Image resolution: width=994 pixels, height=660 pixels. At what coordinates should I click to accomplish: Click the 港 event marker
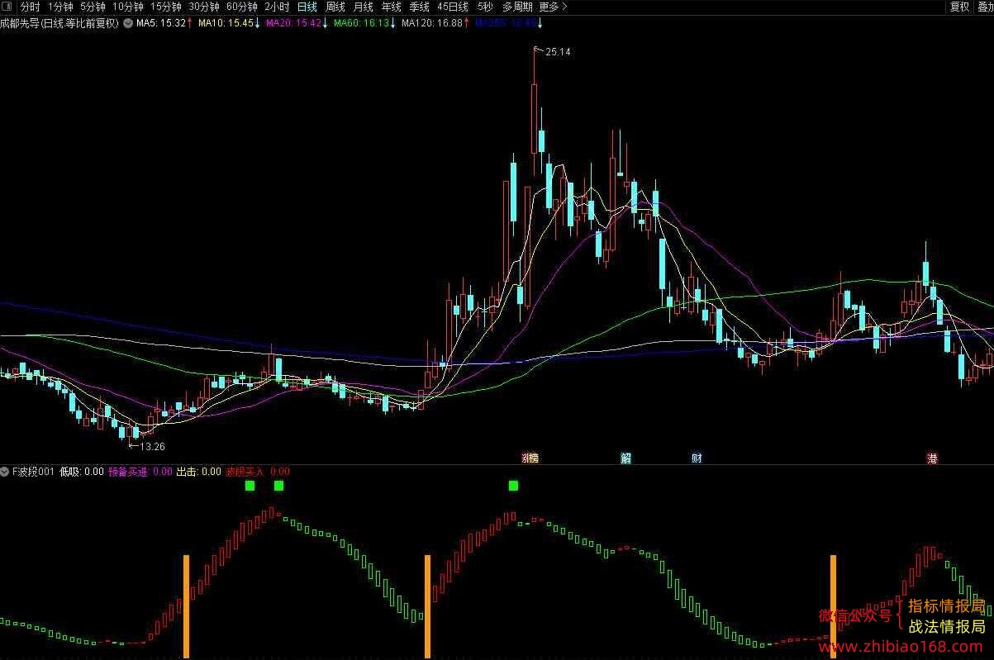click(x=933, y=458)
